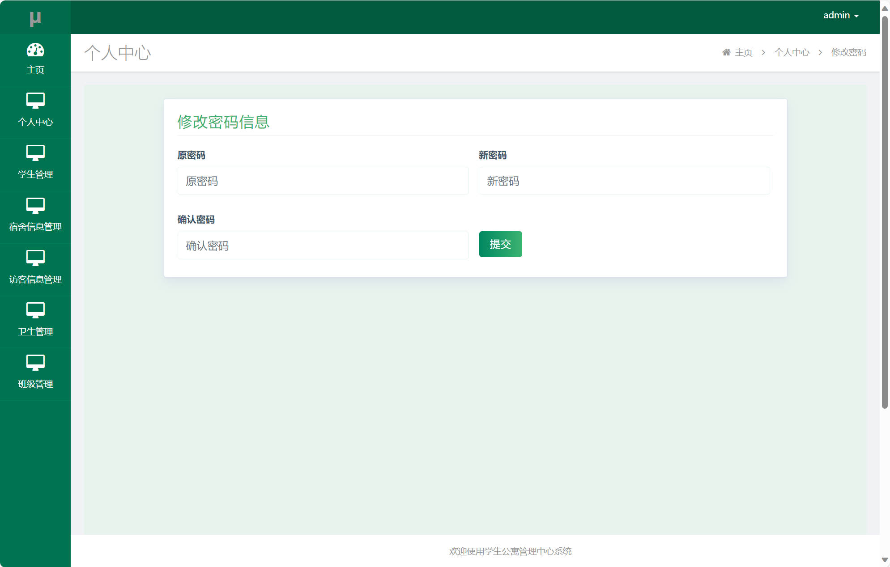Open the 主页 menu item in sidebar

click(x=35, y=69)
